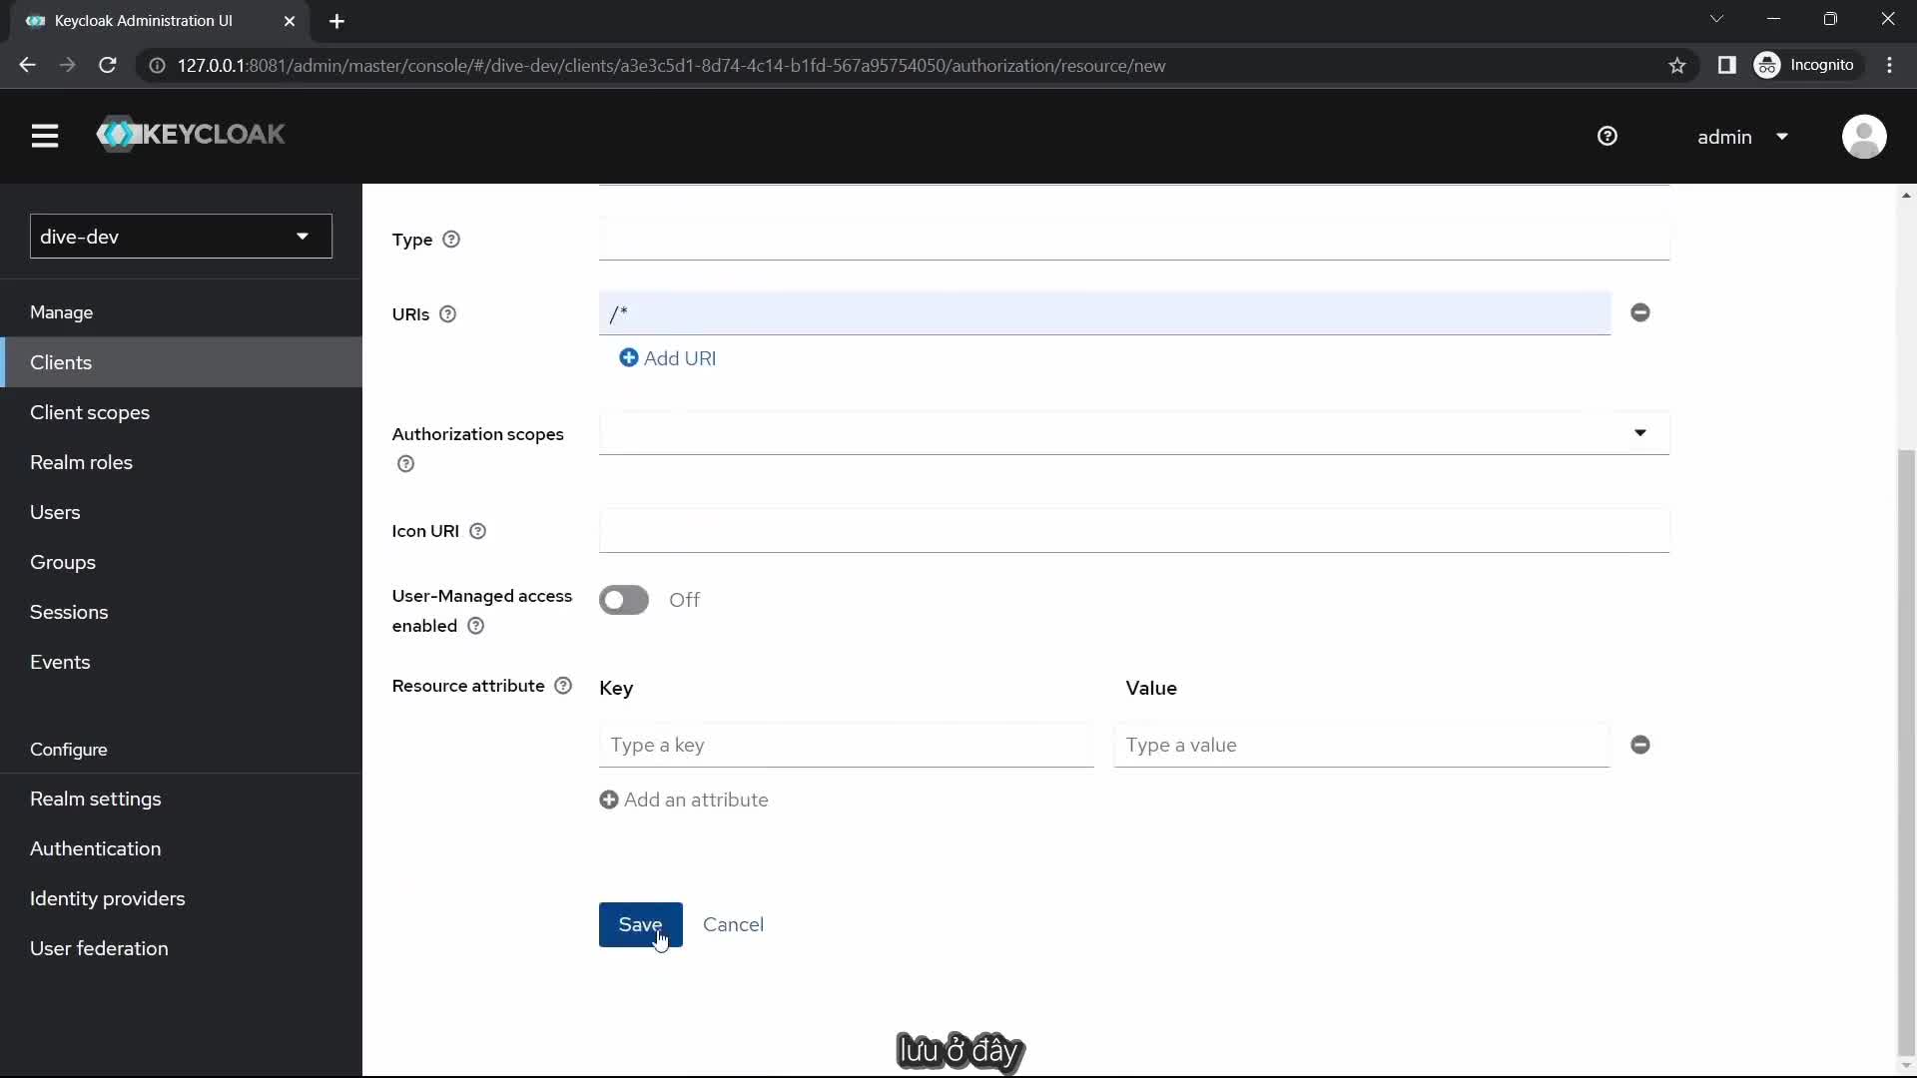
Task: Toggle User-Managed access enabled switch
Action: (624, 600)
